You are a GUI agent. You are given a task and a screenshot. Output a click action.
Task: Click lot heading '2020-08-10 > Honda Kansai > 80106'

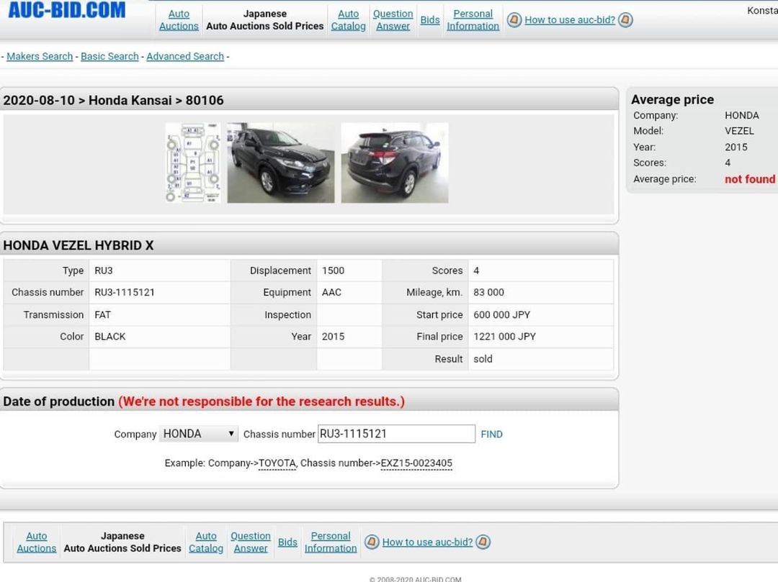(114, 100)
